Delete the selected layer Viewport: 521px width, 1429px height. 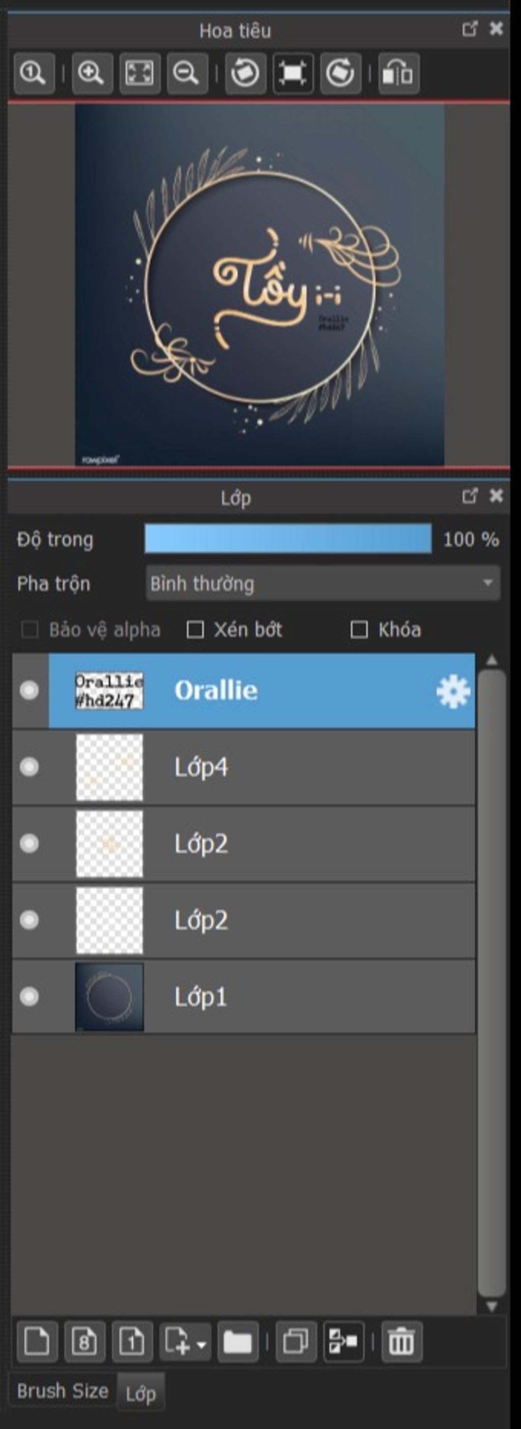[x=401, y=1342]
